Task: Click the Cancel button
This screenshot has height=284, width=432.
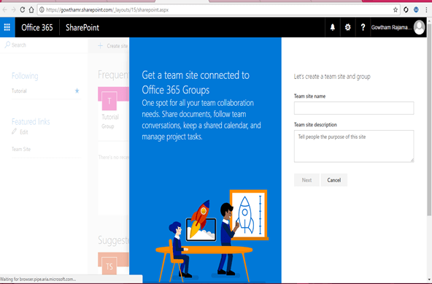Action: [334, 180]
